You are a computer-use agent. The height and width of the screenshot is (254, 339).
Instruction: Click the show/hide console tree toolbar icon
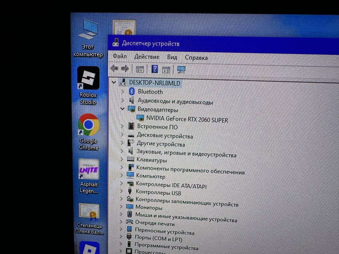tap(140, 69)
